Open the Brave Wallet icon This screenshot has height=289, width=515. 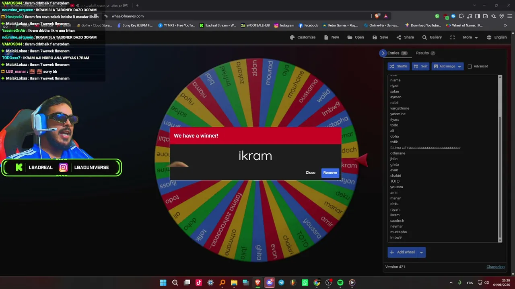tap(485, 16)
